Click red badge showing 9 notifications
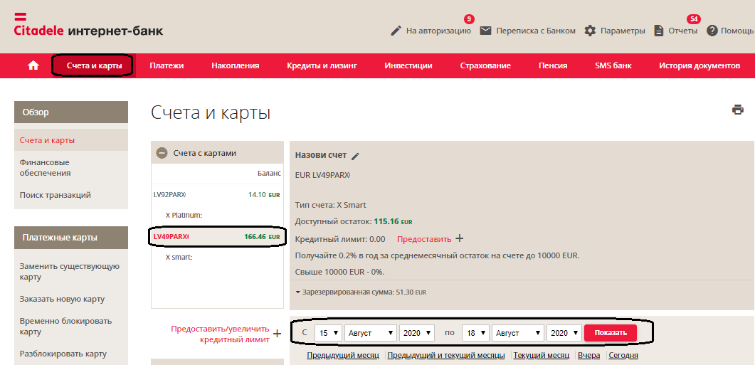This screenshot has width=755, height=365. [469, 19]
